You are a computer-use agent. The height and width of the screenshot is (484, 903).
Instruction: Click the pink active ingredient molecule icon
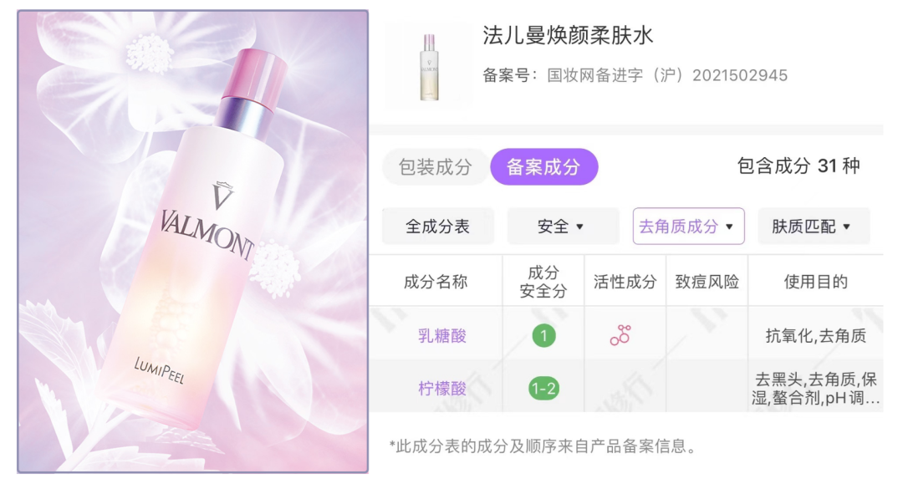(620, 335)
